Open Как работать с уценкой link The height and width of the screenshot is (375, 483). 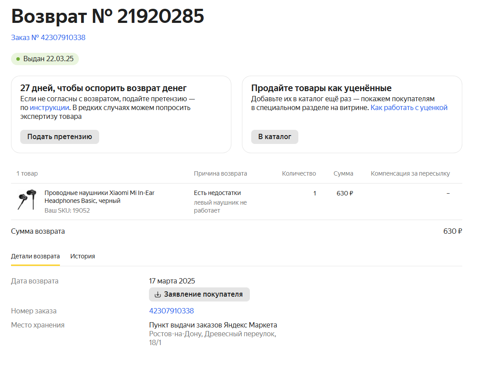coord(409,108)
